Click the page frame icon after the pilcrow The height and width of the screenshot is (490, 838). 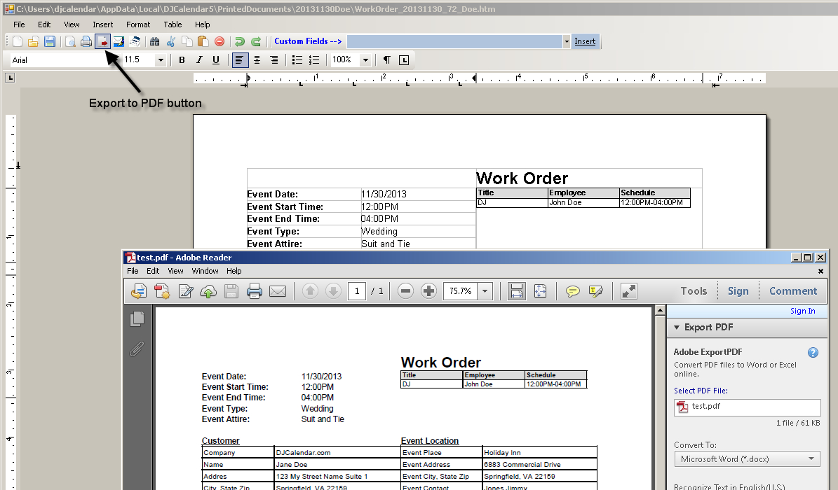pos(404,60)
